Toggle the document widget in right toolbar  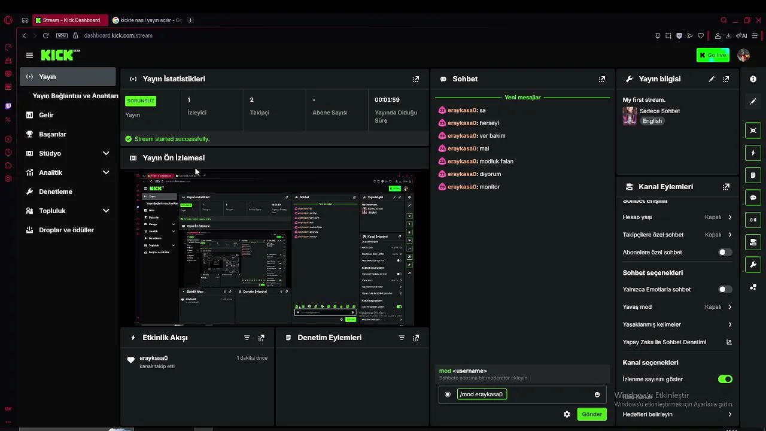point(753,175)
